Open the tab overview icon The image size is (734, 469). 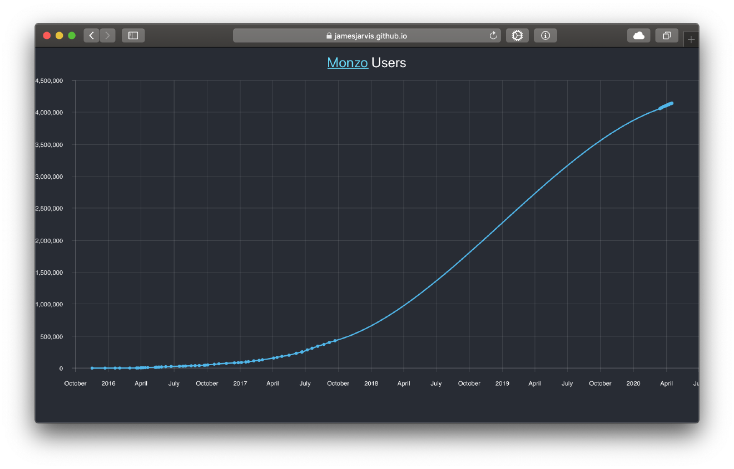(667, 36)
